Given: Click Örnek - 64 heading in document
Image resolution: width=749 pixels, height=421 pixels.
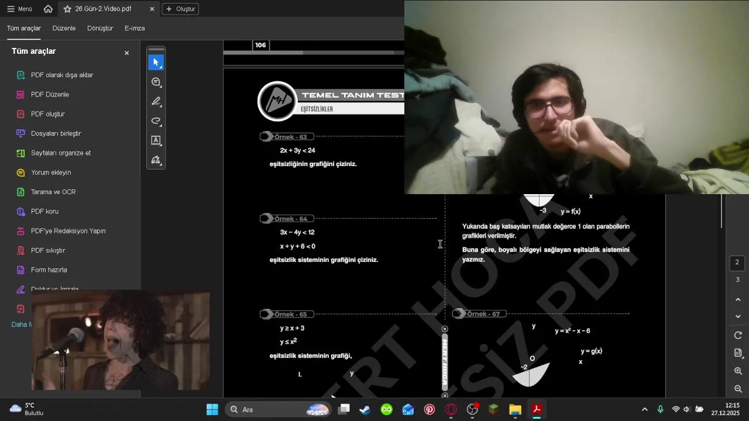Looking at the screenshot, I should (290, 219).
